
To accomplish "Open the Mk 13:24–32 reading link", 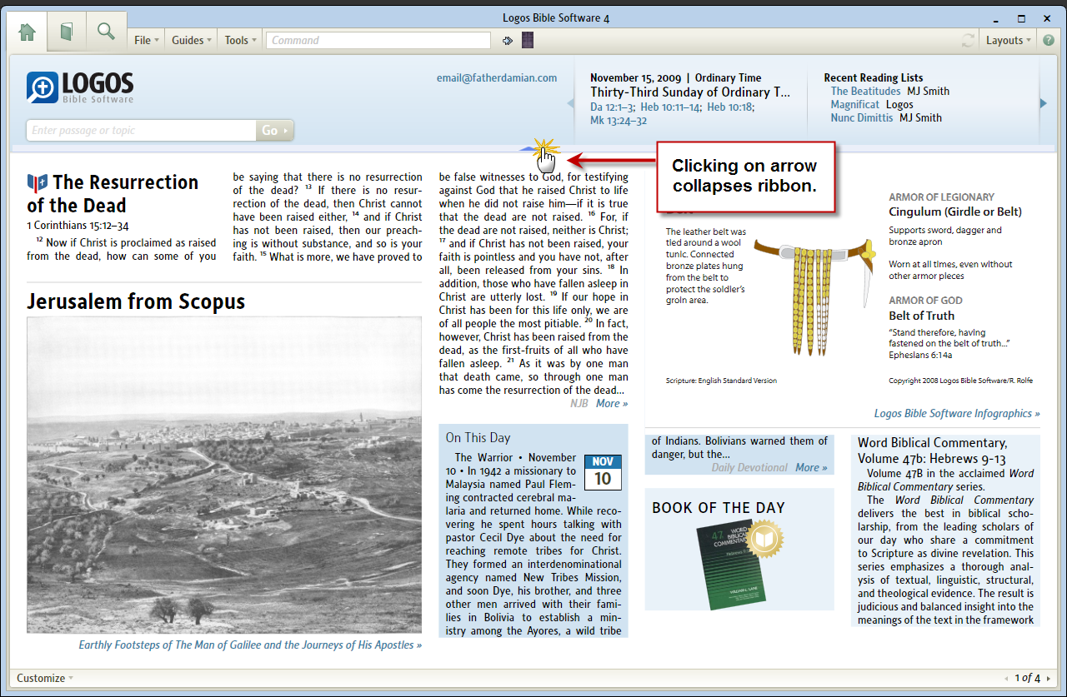I will [x=619, y=120].
